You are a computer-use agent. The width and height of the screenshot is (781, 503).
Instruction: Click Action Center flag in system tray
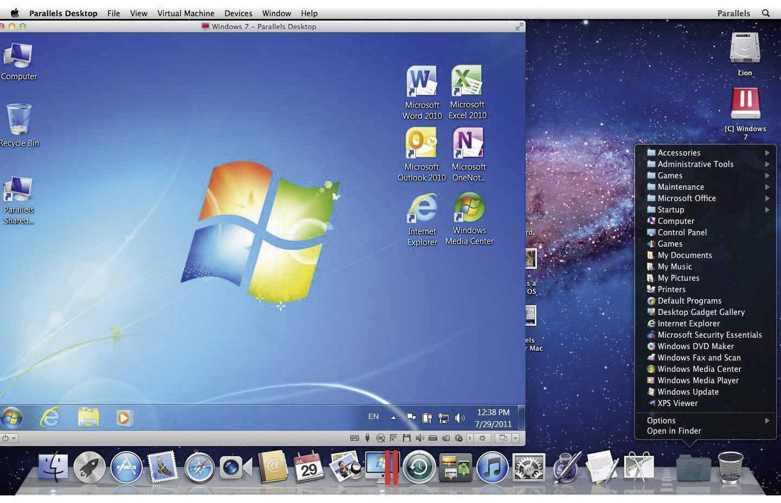(x=411, y=417)
